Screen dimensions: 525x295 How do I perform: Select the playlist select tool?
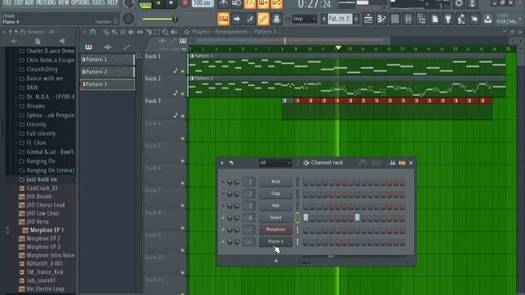click(157, 32)
